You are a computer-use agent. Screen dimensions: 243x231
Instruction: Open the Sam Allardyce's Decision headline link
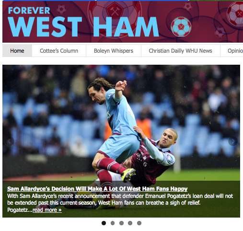click(x=97, y=189)
